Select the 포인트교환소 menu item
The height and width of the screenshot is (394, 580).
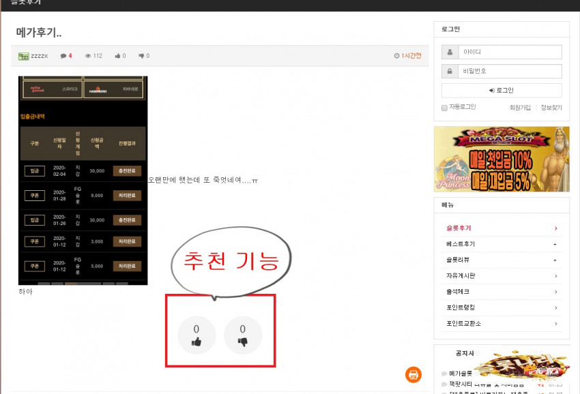(x=502, y=323)
